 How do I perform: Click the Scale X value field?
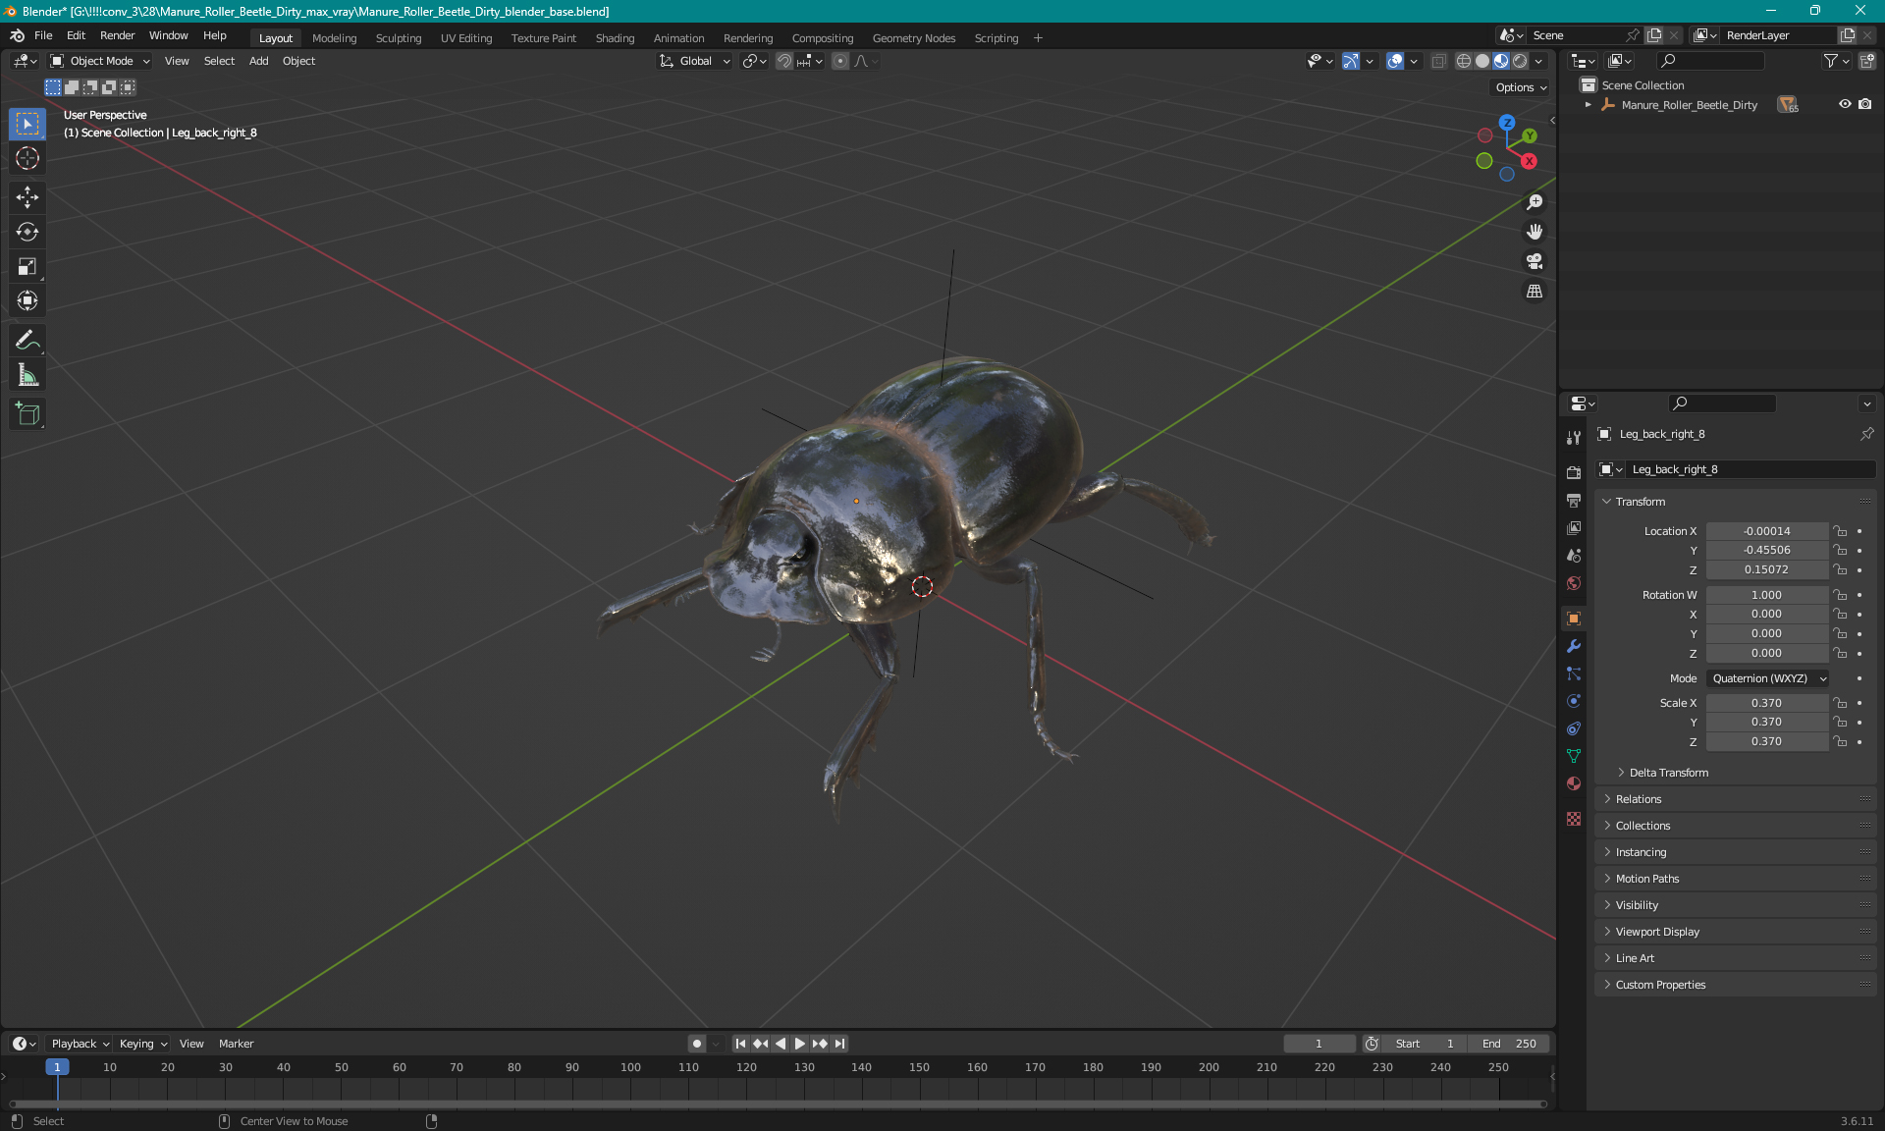[x=1766, y=703]
